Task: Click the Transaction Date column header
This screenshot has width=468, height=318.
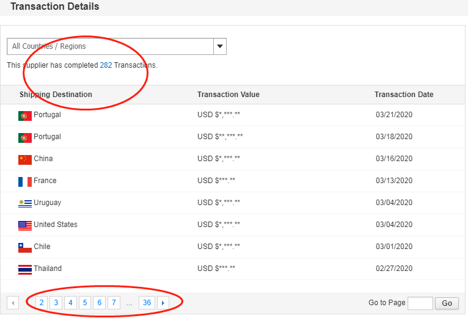Action: 404,95
